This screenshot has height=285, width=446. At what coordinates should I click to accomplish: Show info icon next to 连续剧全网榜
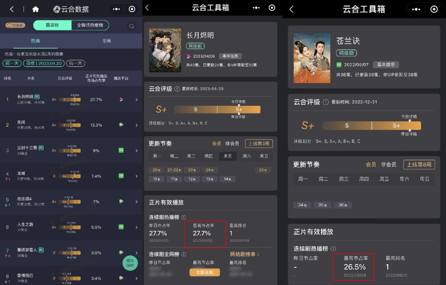point(184,254)
